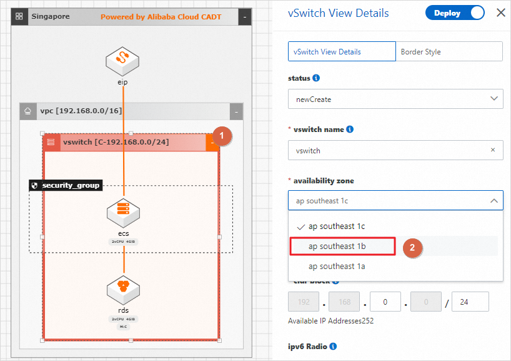Collapse the vswitch container
Image resolution: width=511 pixels, height=361 pixels.
(x=212, y=143)
